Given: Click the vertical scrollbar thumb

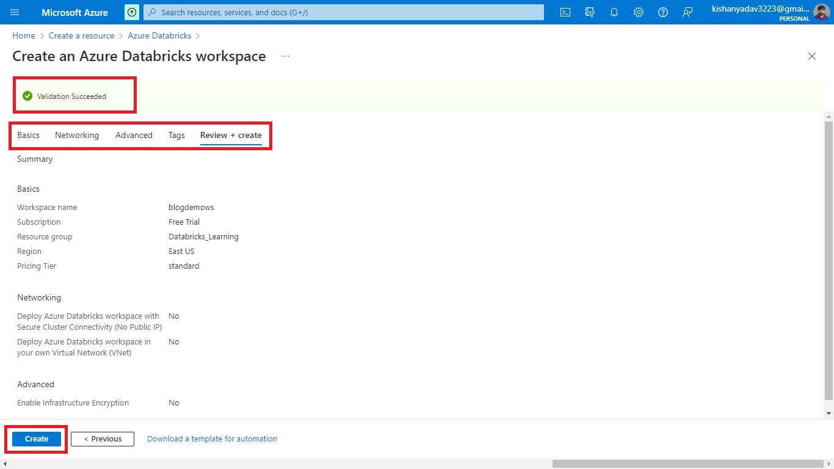Looking at the screenshot, I should [829, 260].
